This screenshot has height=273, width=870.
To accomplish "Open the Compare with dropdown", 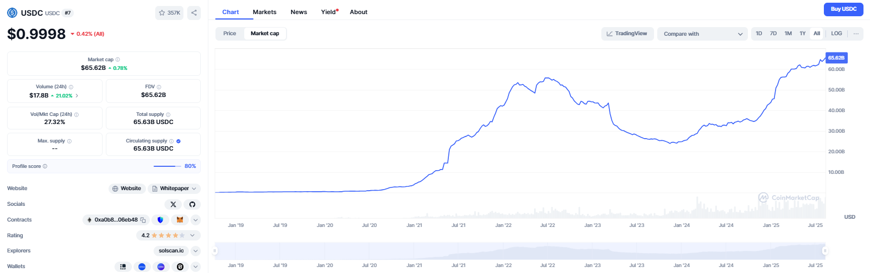I will [x=702, y=34].
